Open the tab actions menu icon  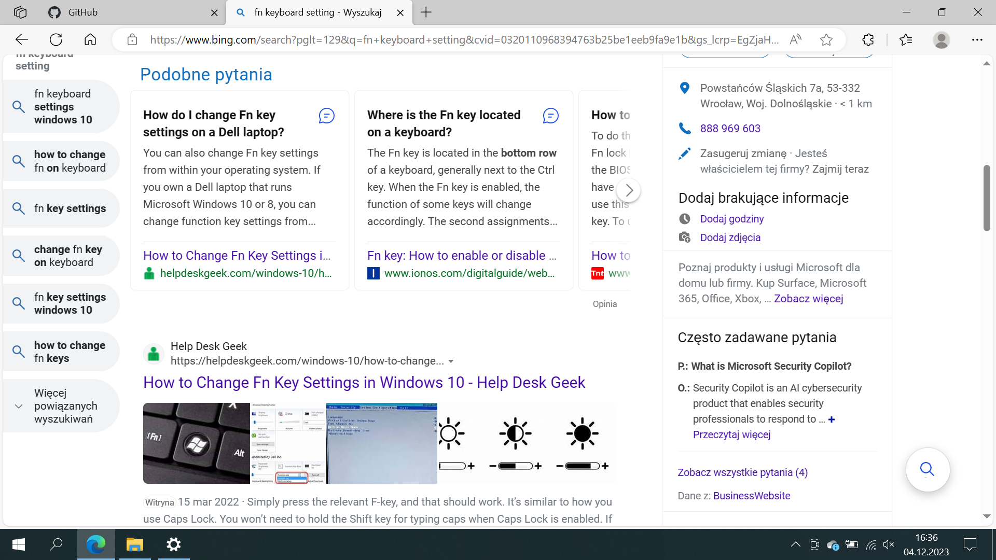pyautogui.click(x=20, y=12)
